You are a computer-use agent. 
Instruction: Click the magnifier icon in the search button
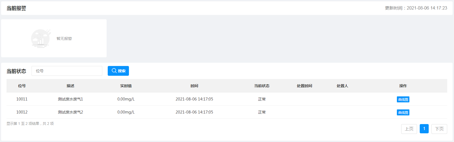[x=114, y=71]
